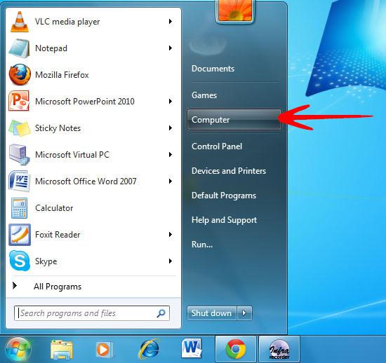Switch to Google Chrome on taskbar
The image size is (386, 363).
tap(236, 349)
